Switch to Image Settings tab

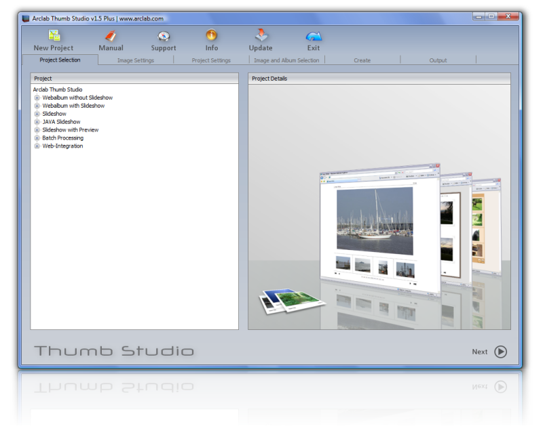(x=135, y=60)
